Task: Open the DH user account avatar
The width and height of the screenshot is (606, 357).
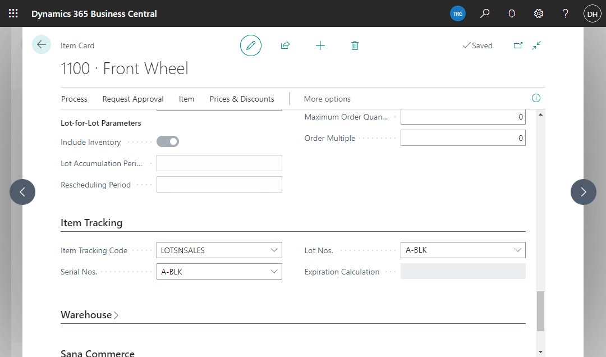Action: click(592, 14)
